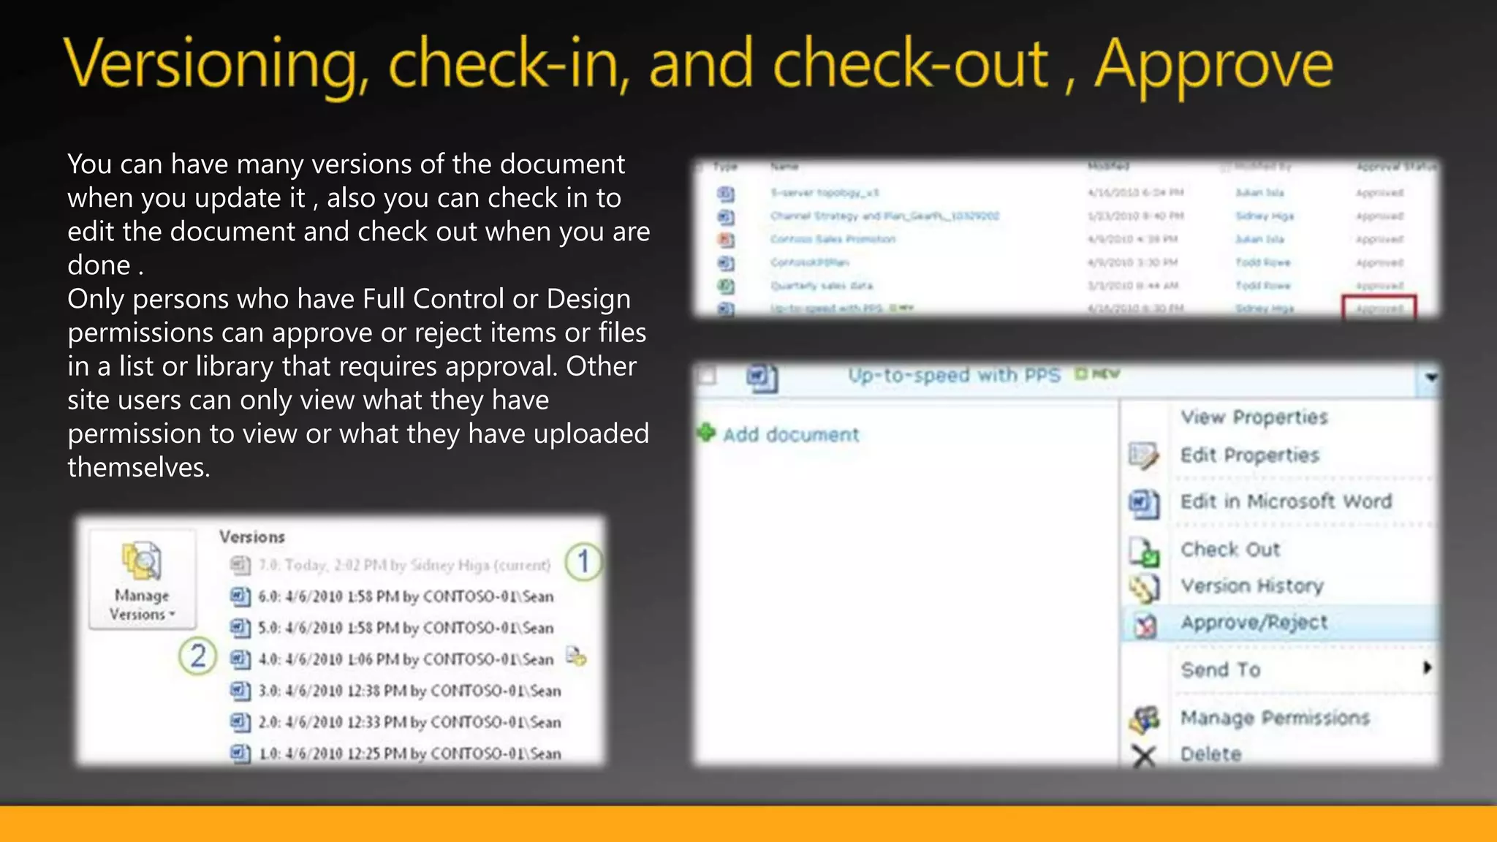Open the Up-to-speed with PPS title link

pos(954,376)
